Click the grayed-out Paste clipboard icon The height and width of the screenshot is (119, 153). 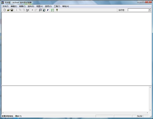24,10
